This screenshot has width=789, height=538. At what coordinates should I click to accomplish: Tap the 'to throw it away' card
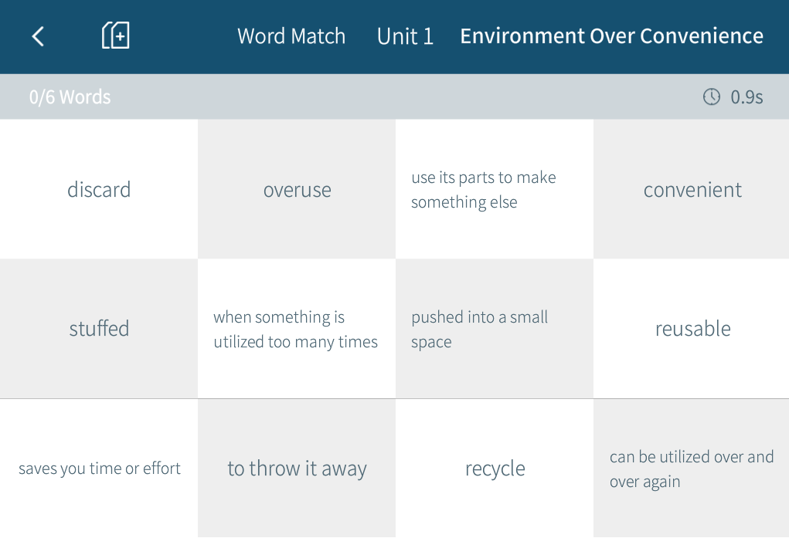coord(297,469)
